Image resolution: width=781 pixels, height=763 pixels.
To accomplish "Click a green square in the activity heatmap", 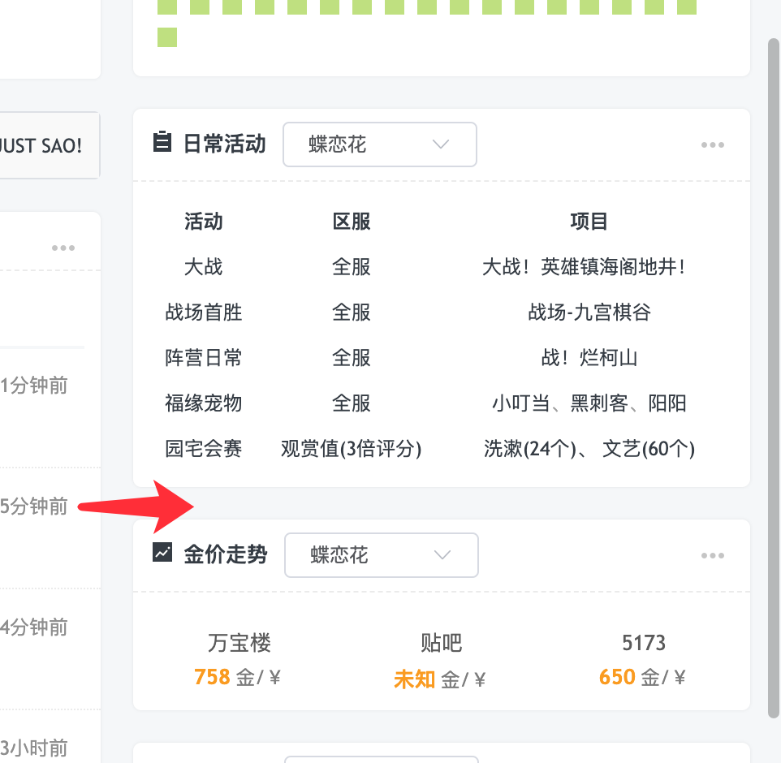I will tap(167, 37).
